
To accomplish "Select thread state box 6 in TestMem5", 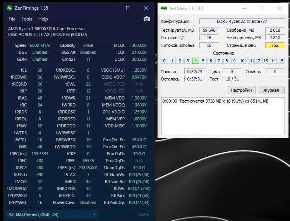I will (x=211, y=61).
